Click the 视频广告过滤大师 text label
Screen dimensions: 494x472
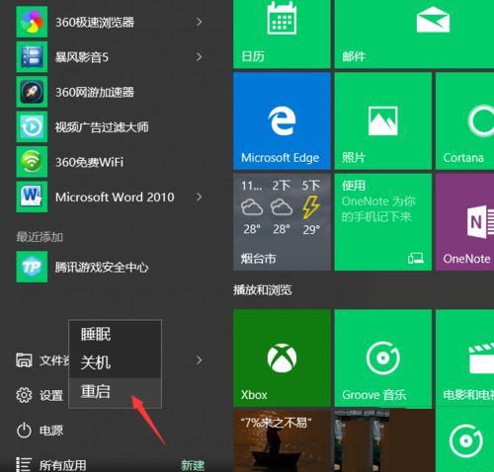(102, 127)
